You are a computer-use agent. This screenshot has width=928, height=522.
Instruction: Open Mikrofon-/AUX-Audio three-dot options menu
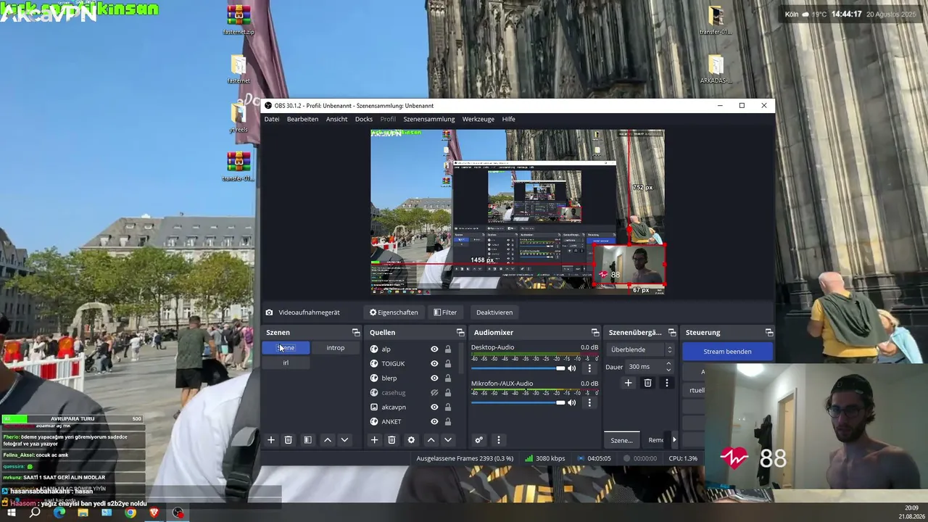(589, 402)
